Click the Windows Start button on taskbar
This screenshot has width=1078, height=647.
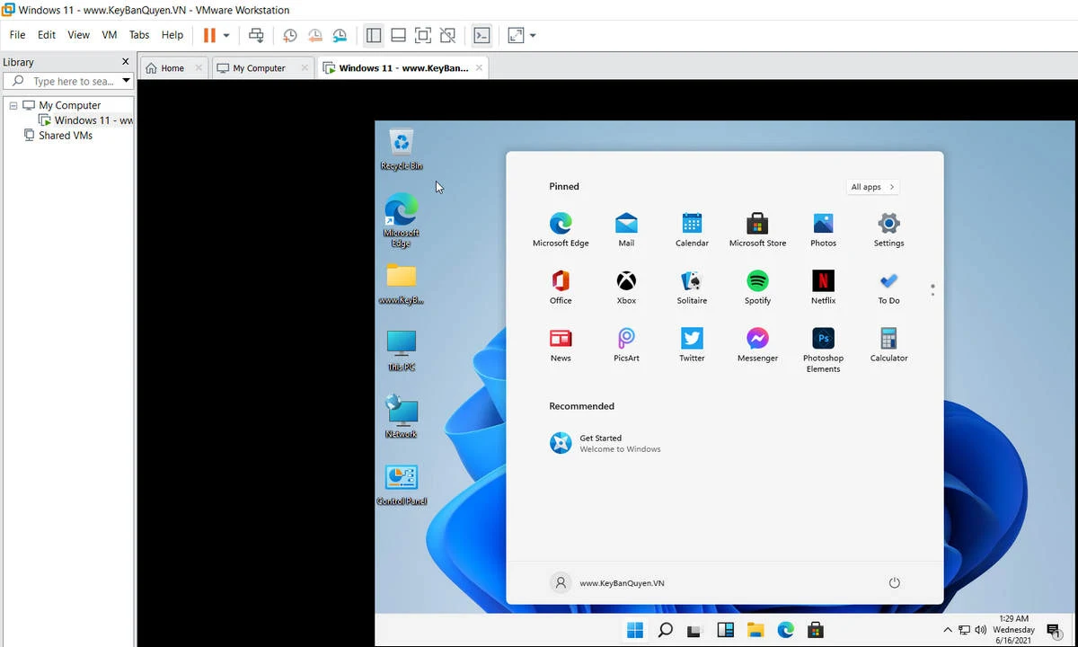pyautogui.click(x=635, y=630)
